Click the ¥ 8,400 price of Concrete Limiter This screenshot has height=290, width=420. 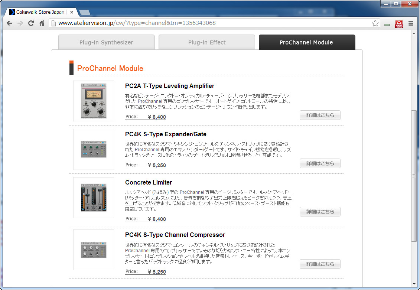coord(157,219)
